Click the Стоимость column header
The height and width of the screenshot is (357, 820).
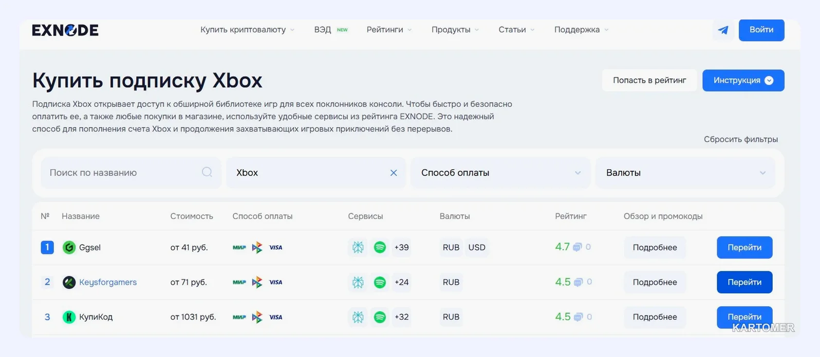(192, 216)
